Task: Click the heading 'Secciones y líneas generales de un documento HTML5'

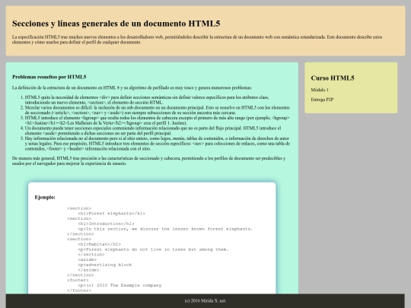Action: click(x=116, y=24)
